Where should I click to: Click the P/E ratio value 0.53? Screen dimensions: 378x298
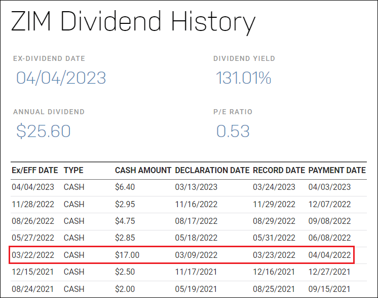coord(233,131)
